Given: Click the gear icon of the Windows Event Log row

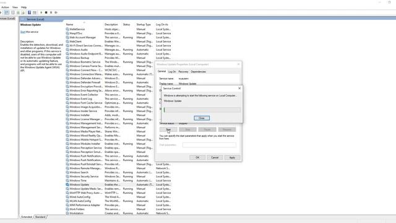Looking at the screenshot, I should tap(67, 98).
